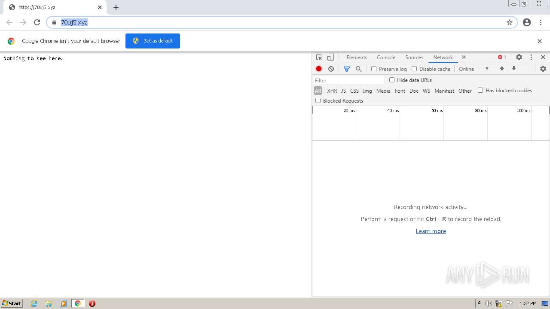Open DevTools three-dot customize menu

tap(531, 57)
